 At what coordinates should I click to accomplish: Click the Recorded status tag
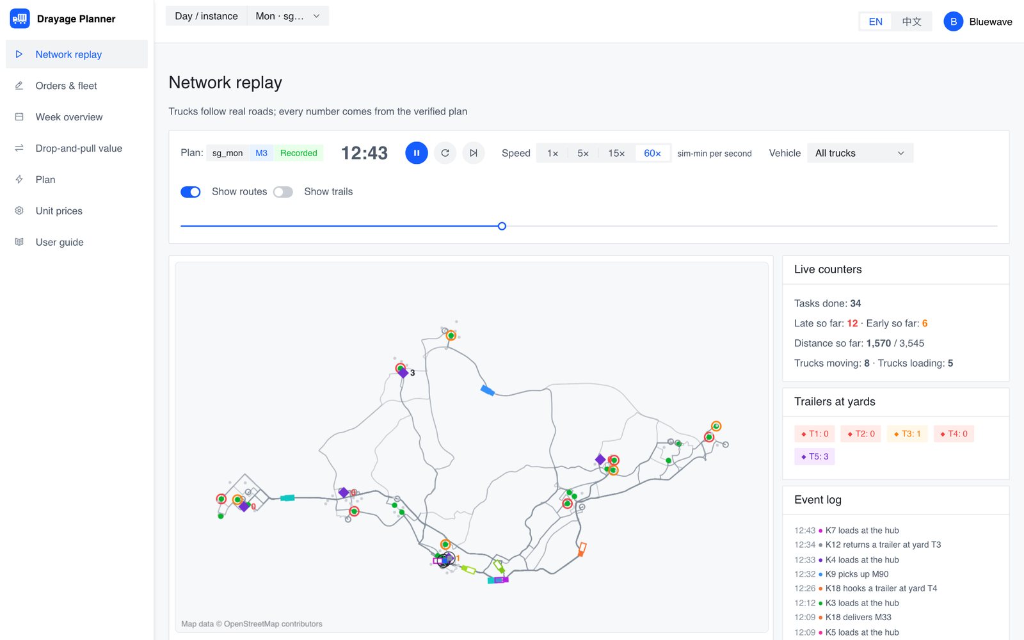[x=298, y=153]
